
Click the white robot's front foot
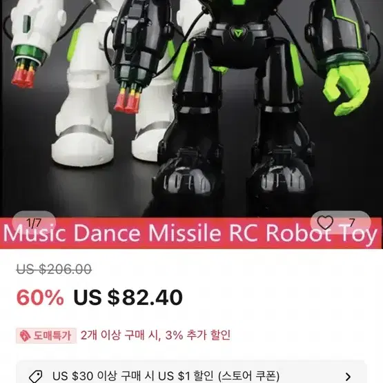point(83,150)
